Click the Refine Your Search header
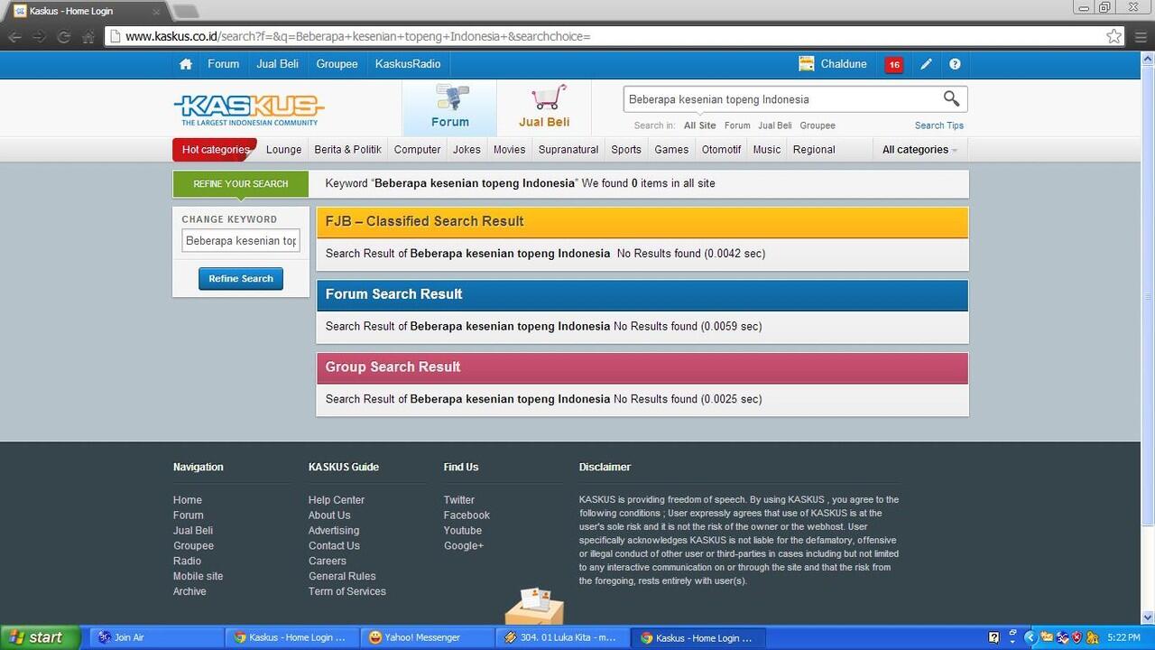This screenshot has height=650, width=1155. [241, 184]
